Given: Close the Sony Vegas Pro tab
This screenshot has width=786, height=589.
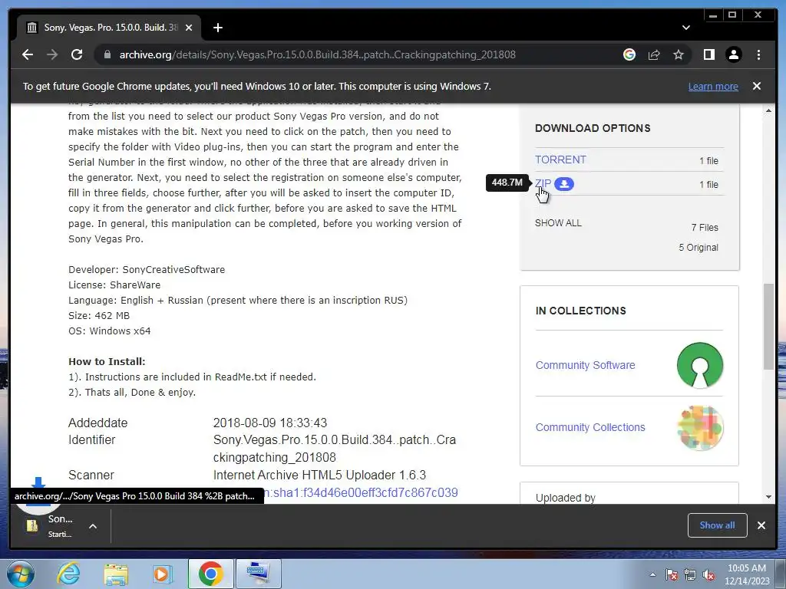Looking at the screenshot, I should pyautogui.click(x=189, y=28).
